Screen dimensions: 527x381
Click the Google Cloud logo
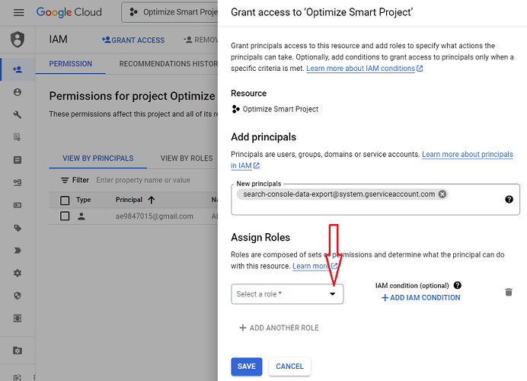pos(69,12)
